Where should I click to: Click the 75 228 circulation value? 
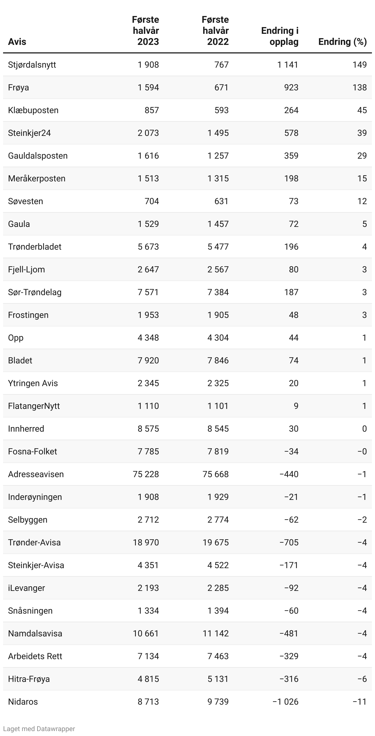(146, 474)
